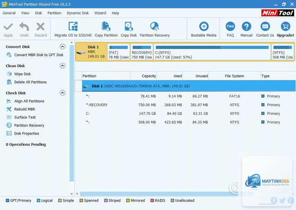
Task: Select the Disk 1 WDC WD1600AAJS row
Action: [189, 86]
